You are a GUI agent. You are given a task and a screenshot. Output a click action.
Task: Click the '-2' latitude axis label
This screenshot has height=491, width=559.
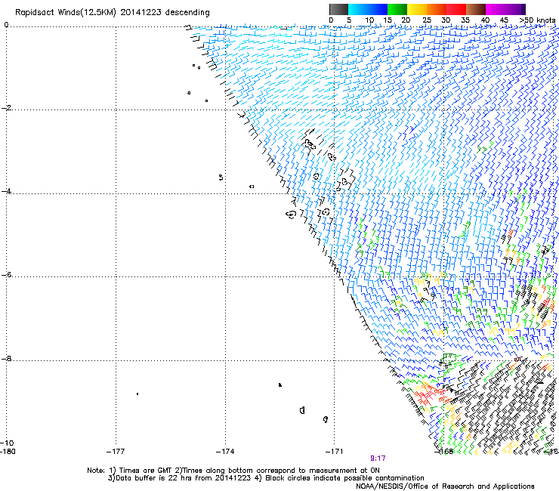coord(6,108)
